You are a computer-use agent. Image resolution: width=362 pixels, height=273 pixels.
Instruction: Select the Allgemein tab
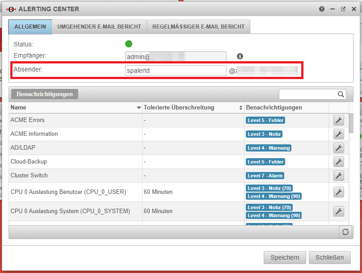coord(30,27)
